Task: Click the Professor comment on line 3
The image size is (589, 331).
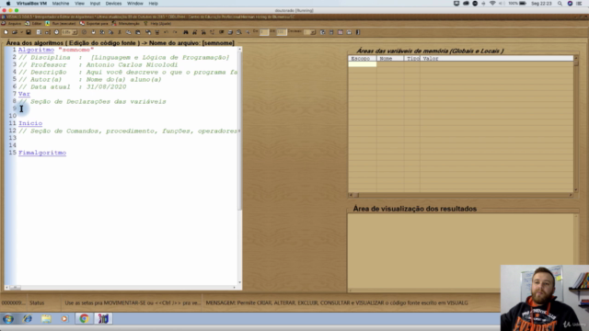Action: tap(98, 64)
